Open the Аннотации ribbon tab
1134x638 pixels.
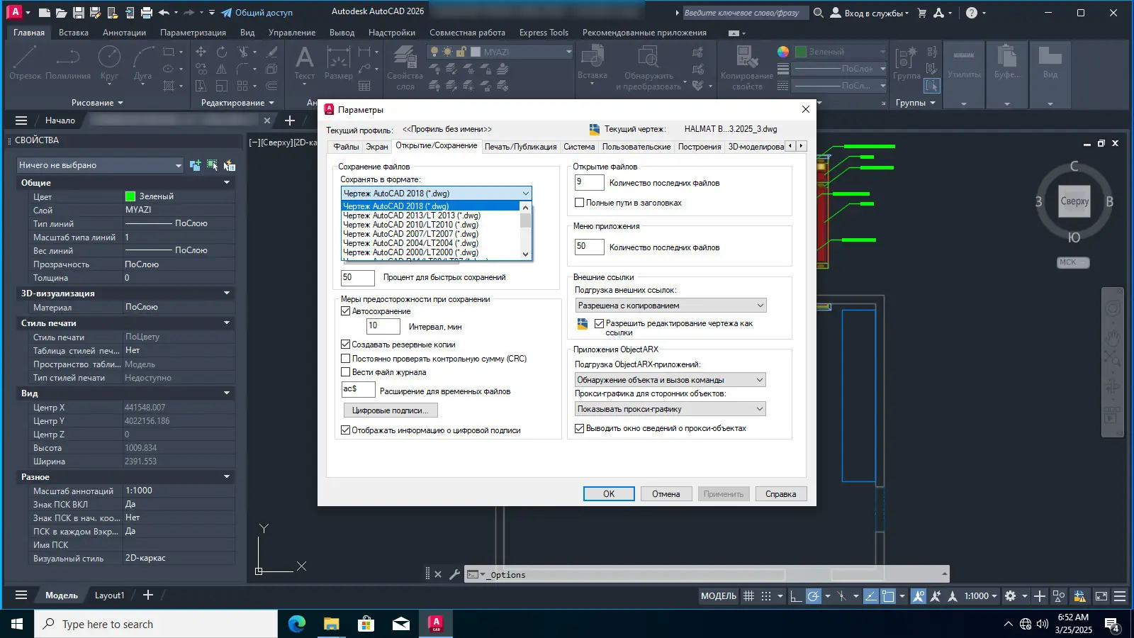click(124, 33)
